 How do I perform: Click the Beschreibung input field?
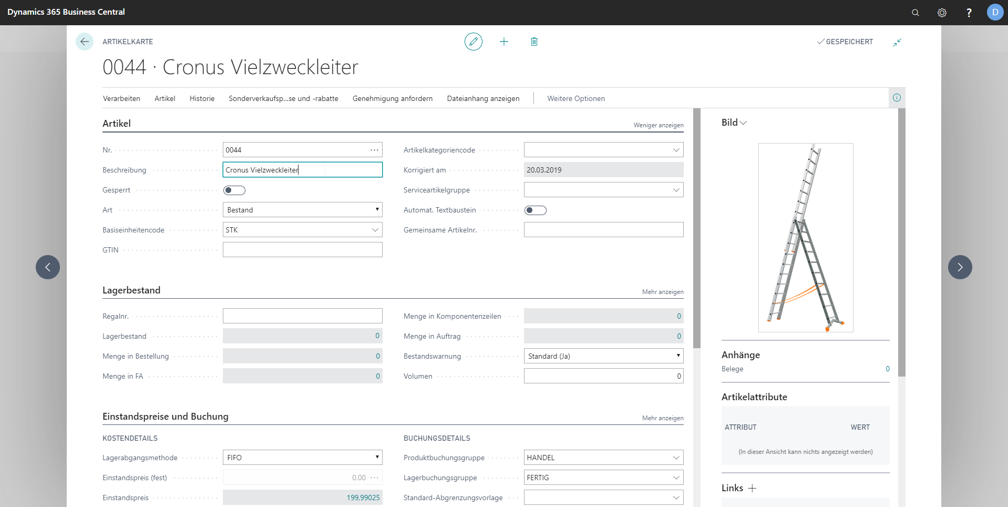click(x=303, y=170)
